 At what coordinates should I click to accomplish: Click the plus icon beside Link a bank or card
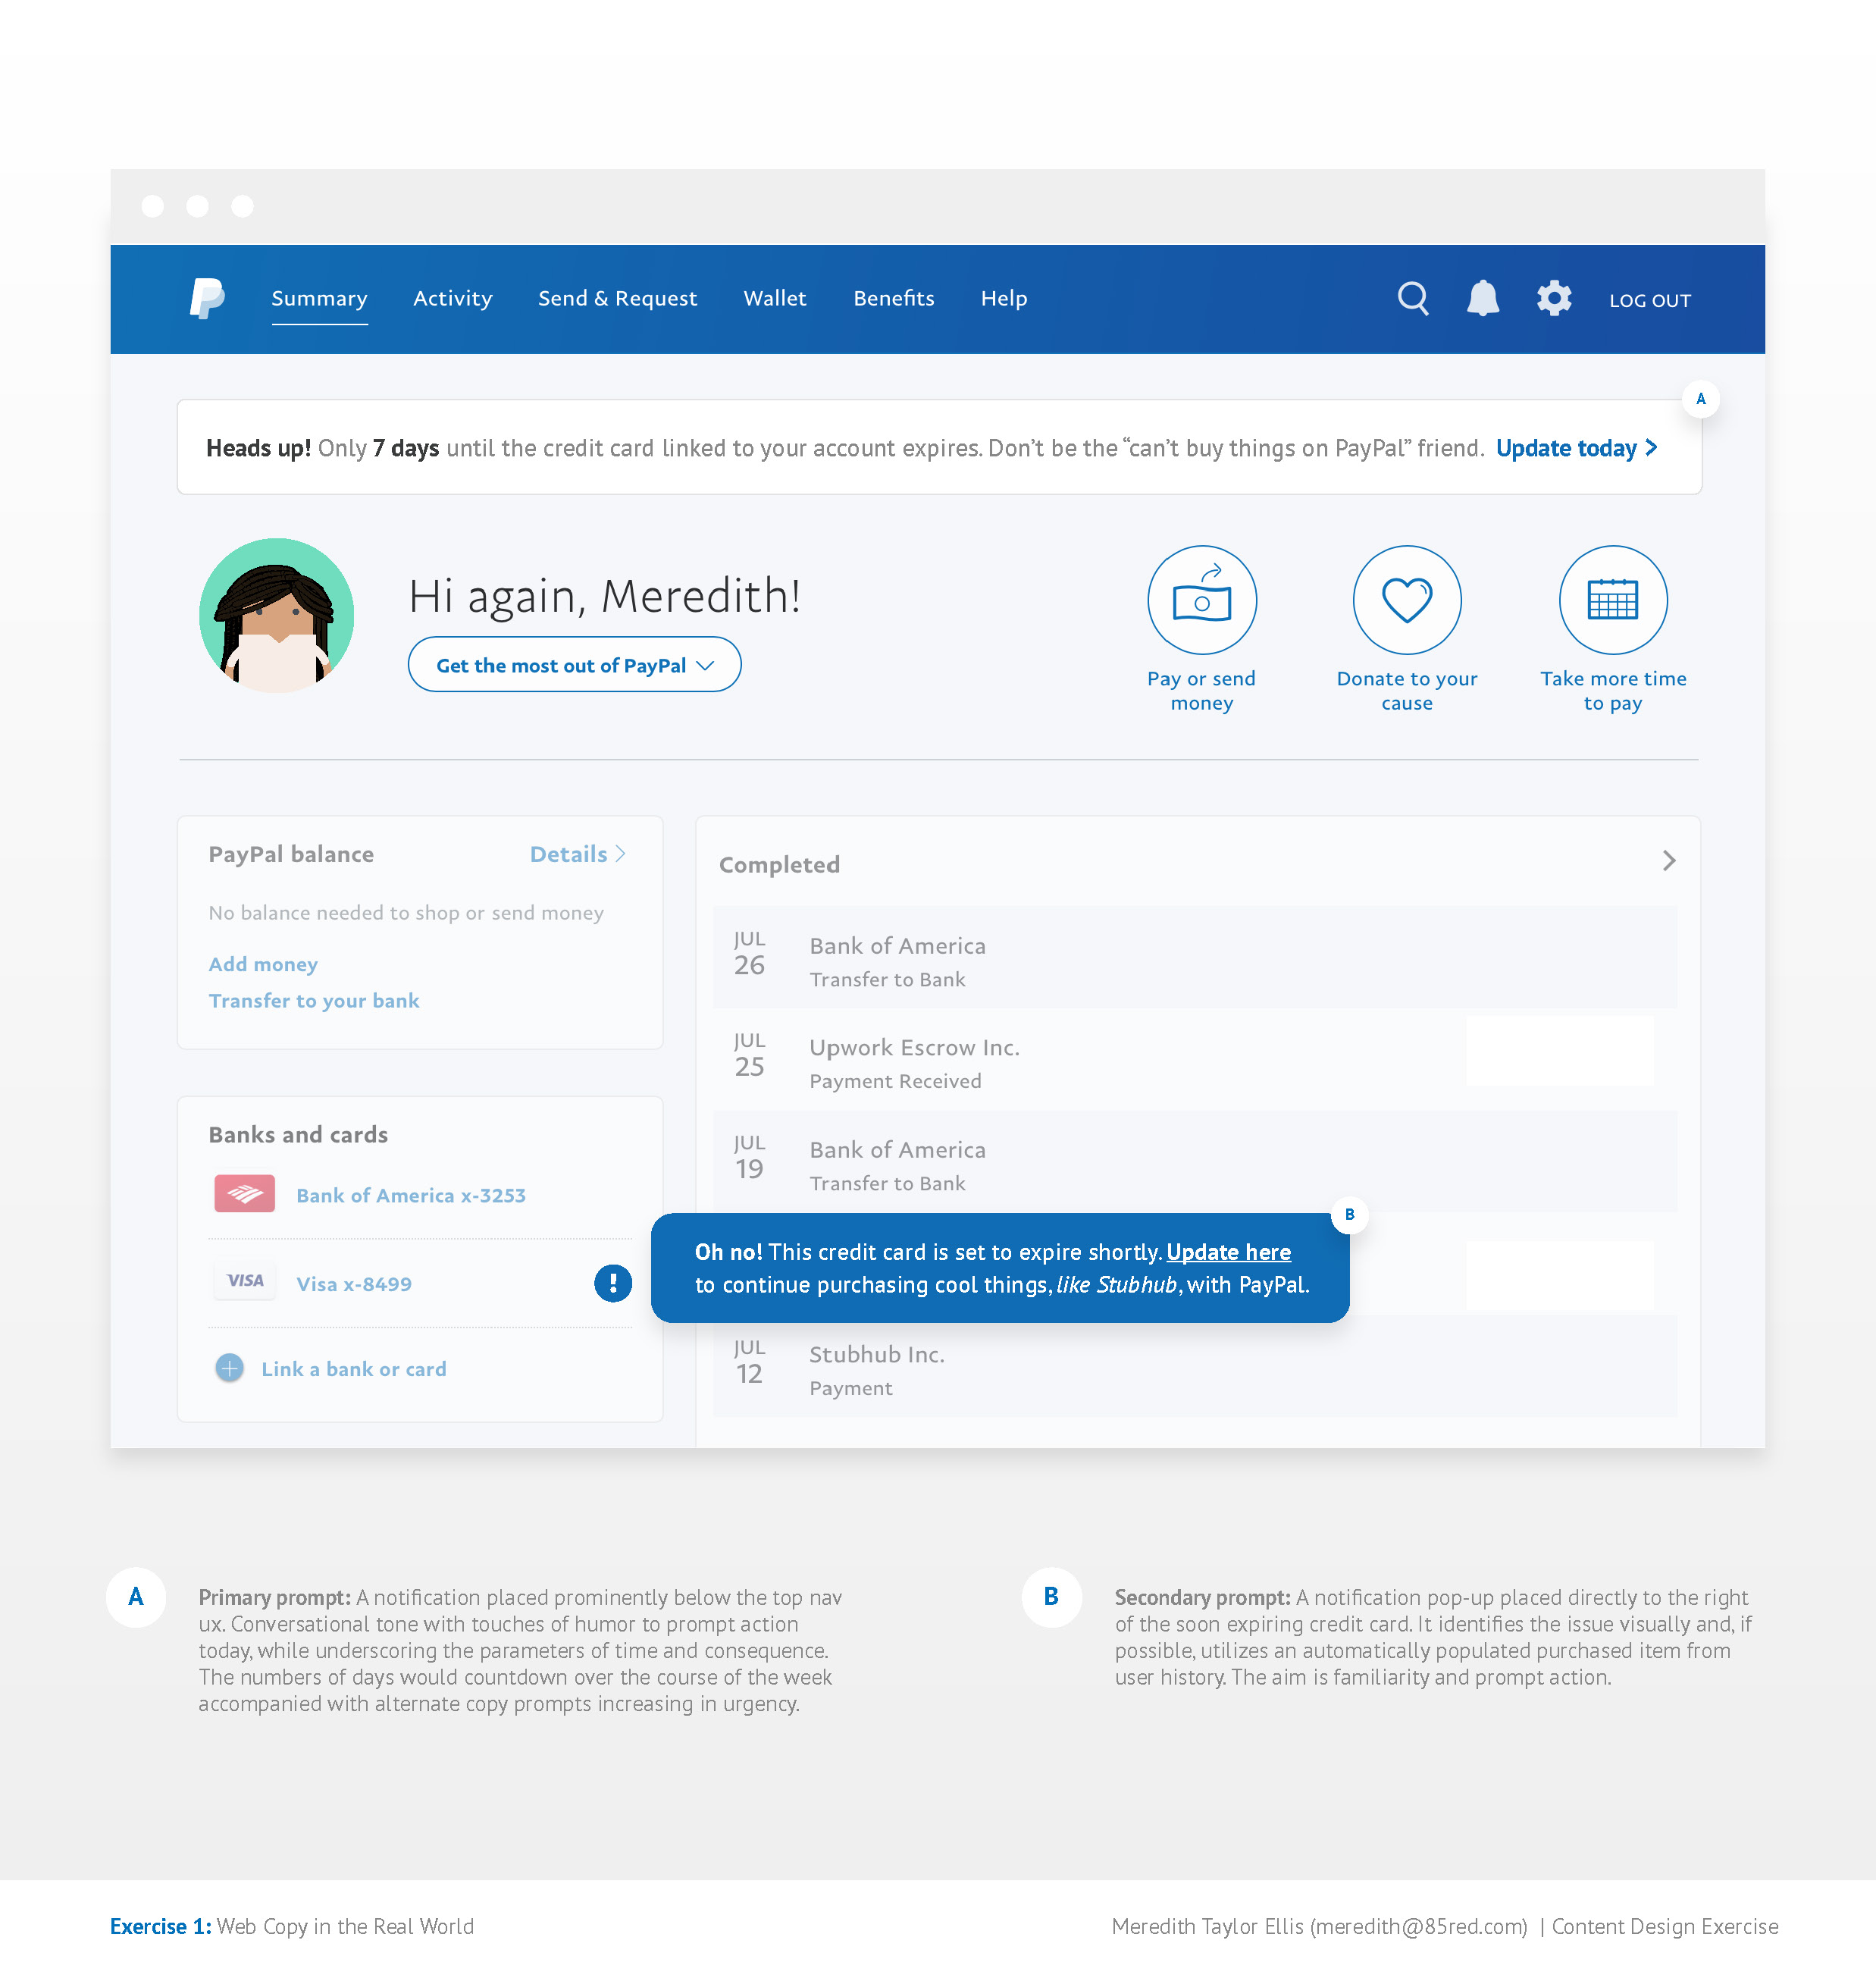click(229, 1368)
